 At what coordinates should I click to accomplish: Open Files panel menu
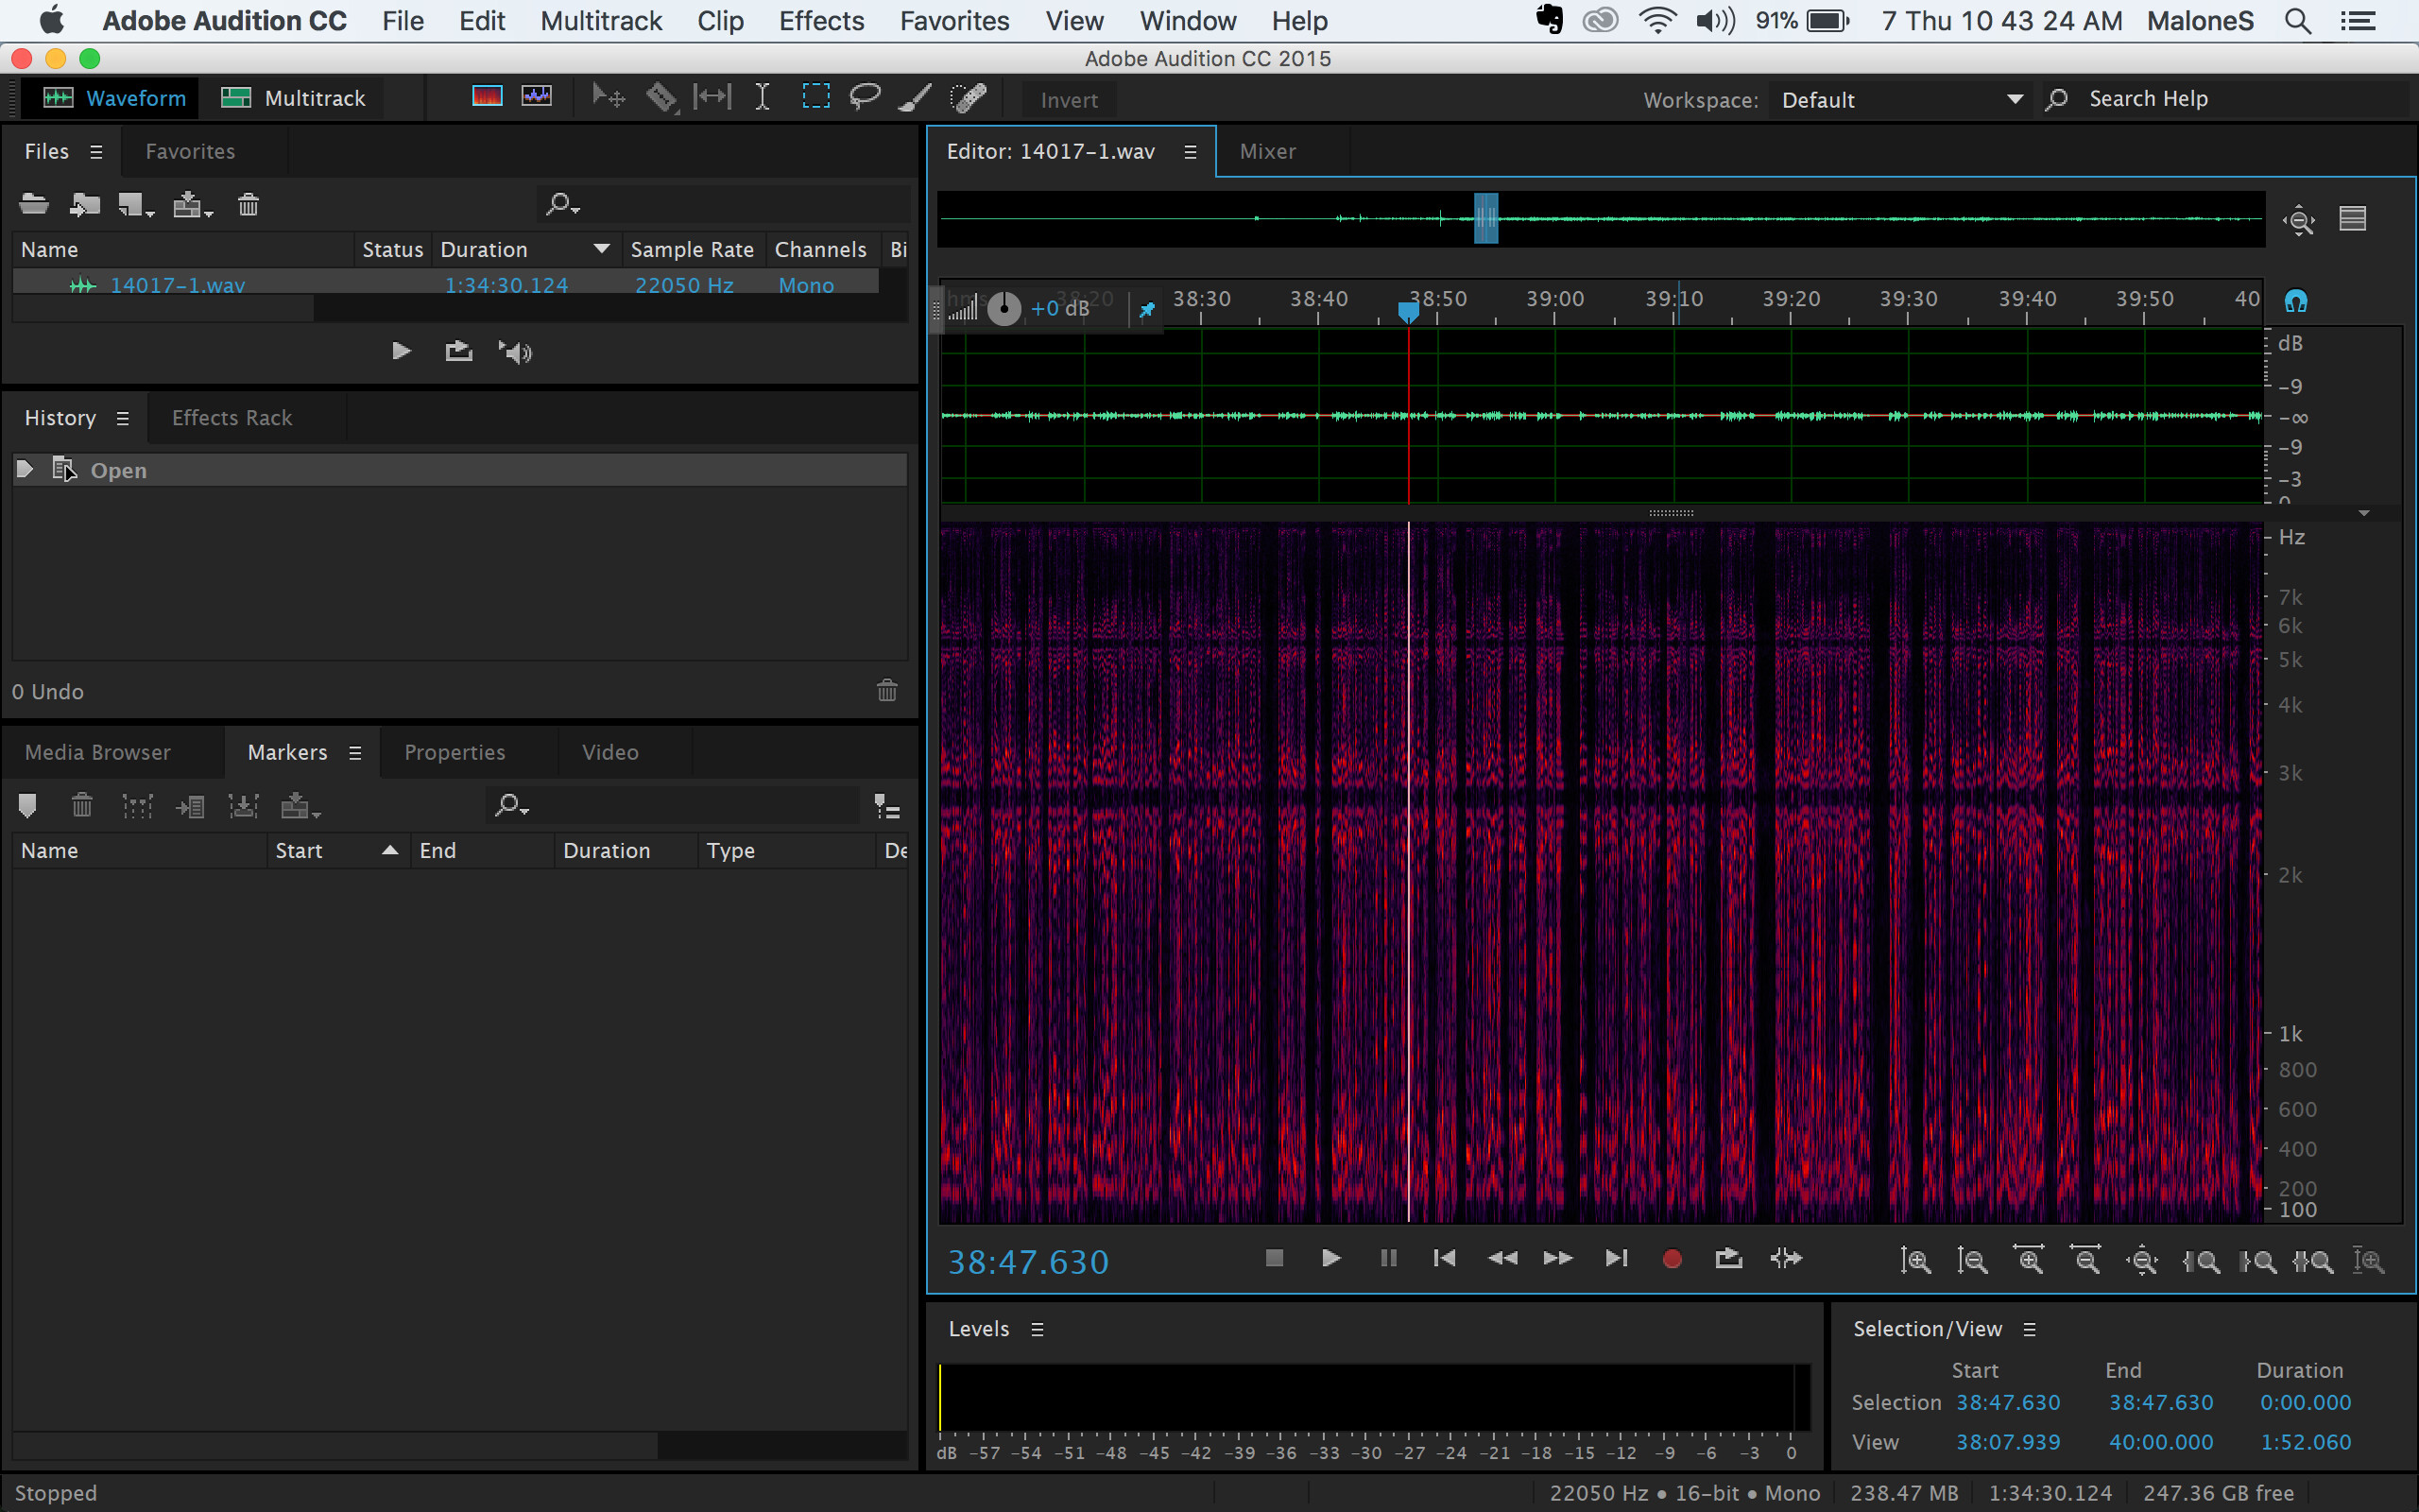(96, 152)
